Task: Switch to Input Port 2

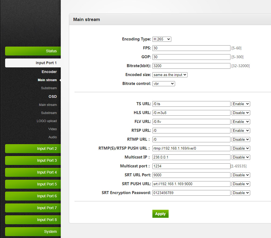Action: tap(33, 149)
